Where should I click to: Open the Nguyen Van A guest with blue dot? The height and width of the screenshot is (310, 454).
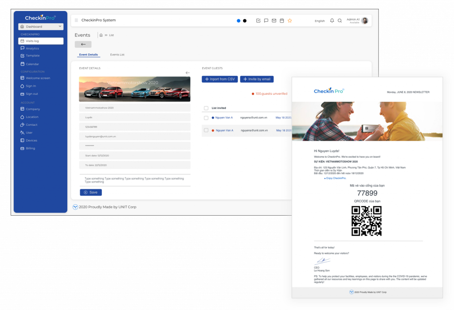pyautogui.click(x=224, y=118)
